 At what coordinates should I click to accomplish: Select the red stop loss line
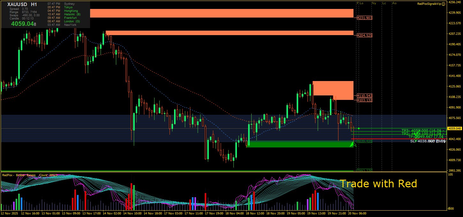tap(383, 139)
